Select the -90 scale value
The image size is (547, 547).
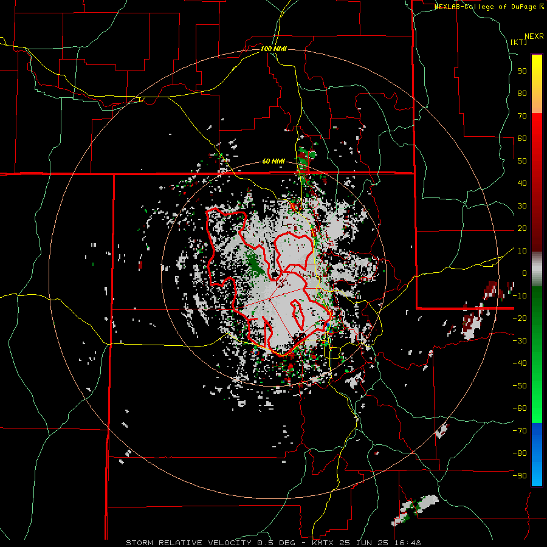pos(520,476)
